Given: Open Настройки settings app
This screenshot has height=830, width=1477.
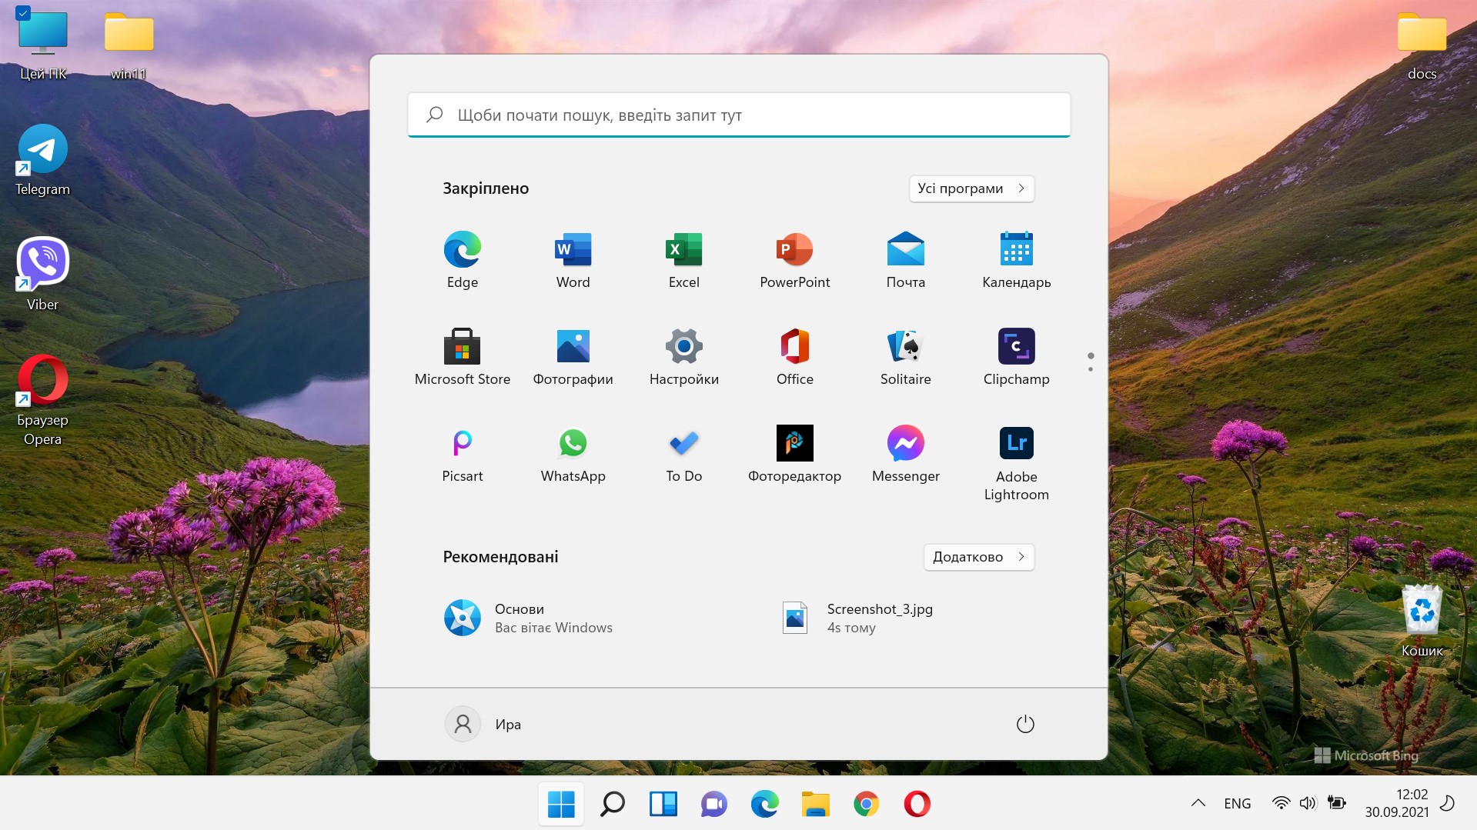Looking at the screenshot, I should pos(684,357).
